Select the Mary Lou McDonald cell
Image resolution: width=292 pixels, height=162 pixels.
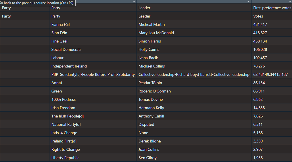tap(156, 33)
